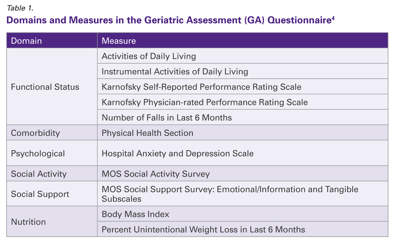This screenshot has width=394, height=239.
Task: Click Percent Unintentional Weight Loss row
Action: [x=203, y=229]
